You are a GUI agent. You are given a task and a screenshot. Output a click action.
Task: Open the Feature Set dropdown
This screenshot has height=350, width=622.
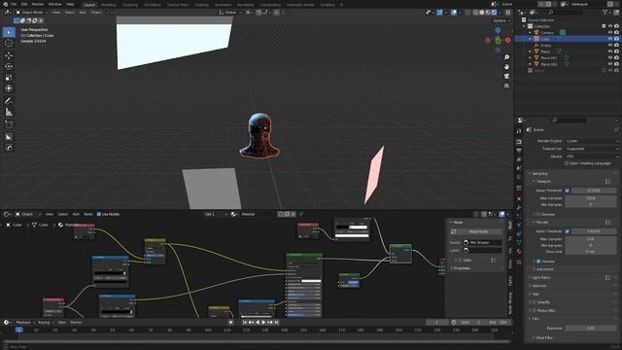592,149
